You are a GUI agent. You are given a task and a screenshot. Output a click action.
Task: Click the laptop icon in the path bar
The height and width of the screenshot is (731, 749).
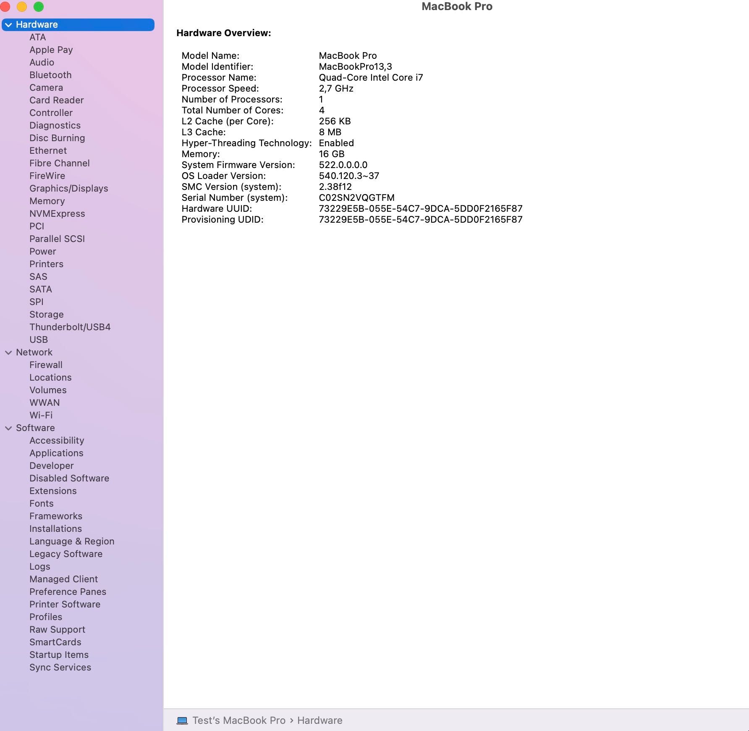[x=182, y=720]
